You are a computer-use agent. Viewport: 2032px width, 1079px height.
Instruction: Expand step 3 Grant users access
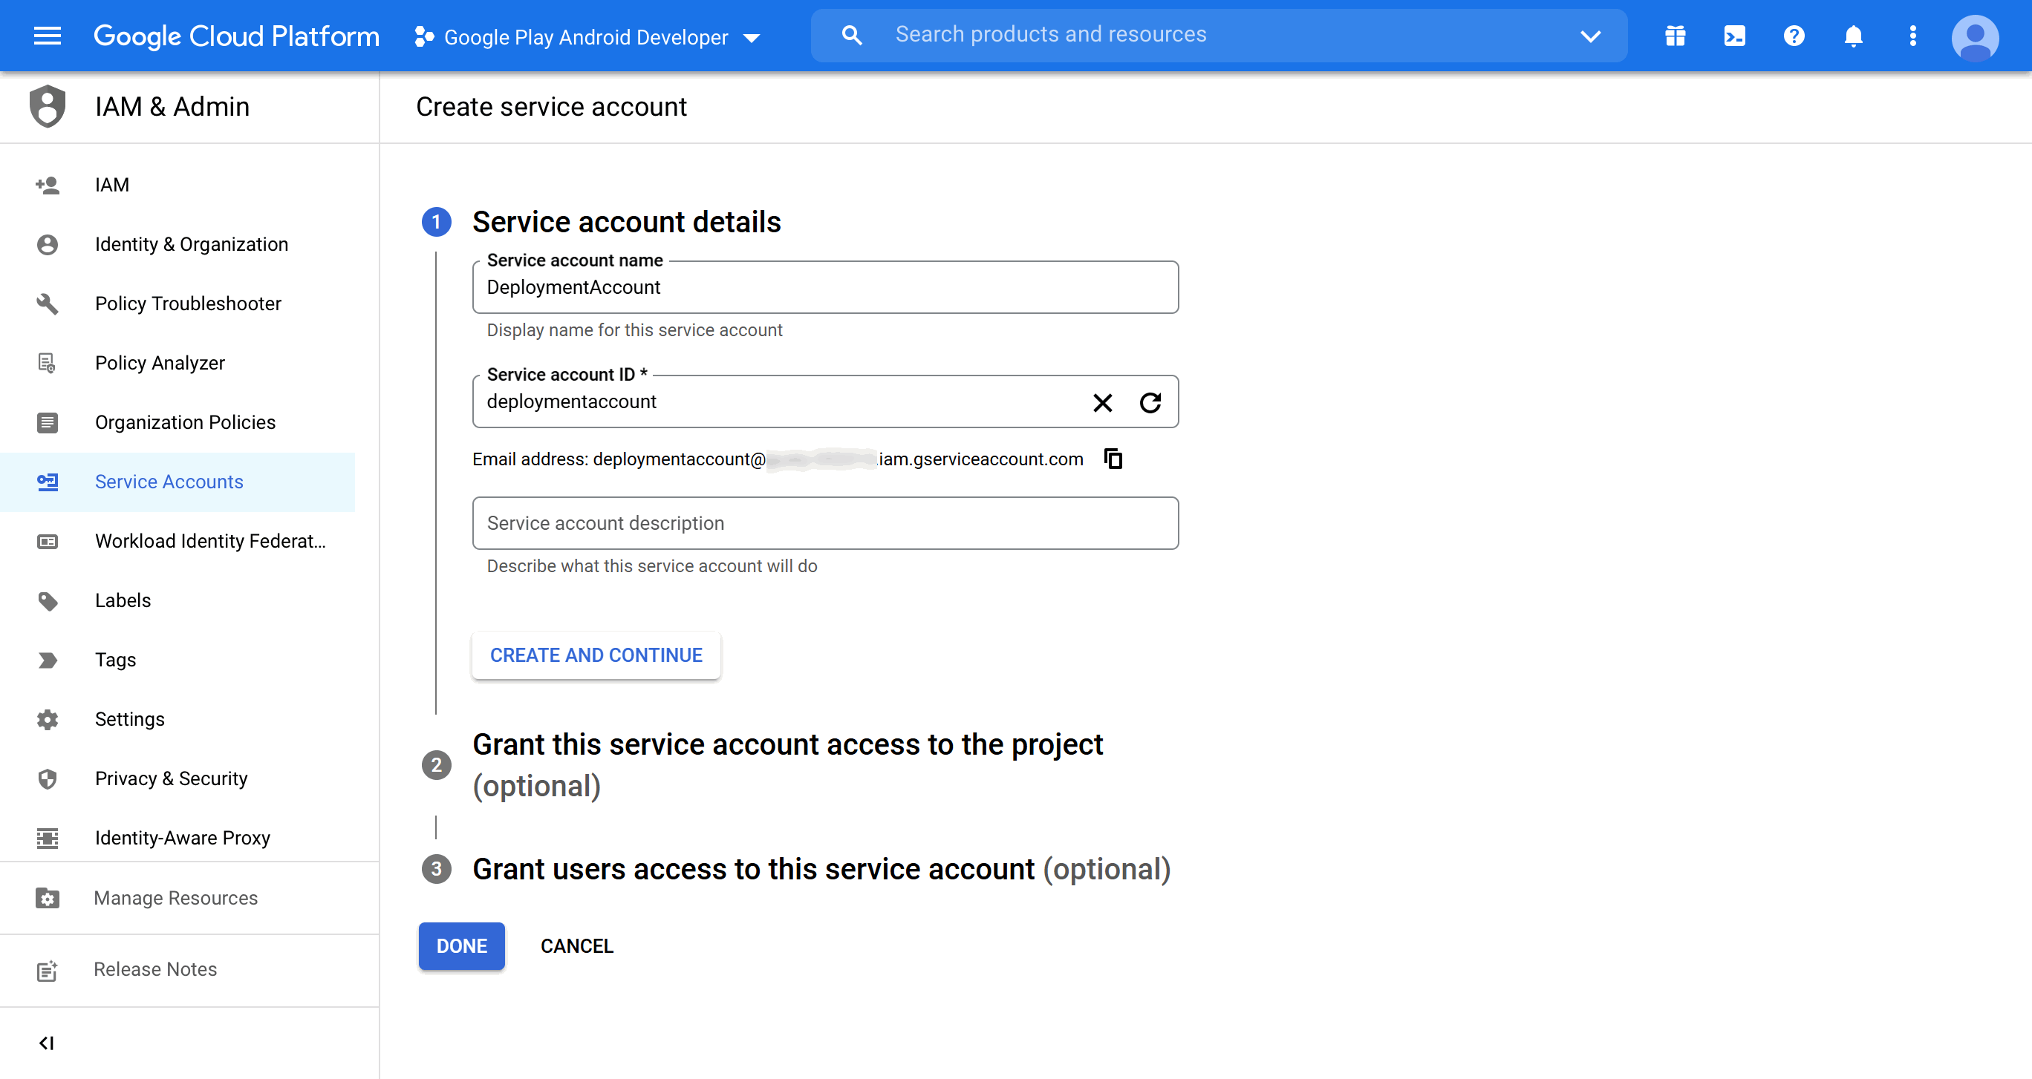821,868
